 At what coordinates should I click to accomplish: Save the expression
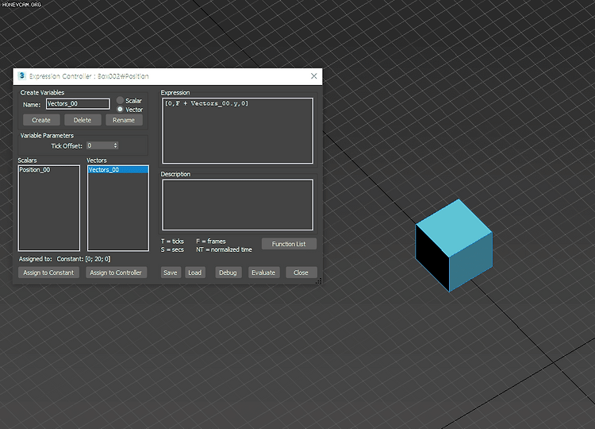pos(171,272)
